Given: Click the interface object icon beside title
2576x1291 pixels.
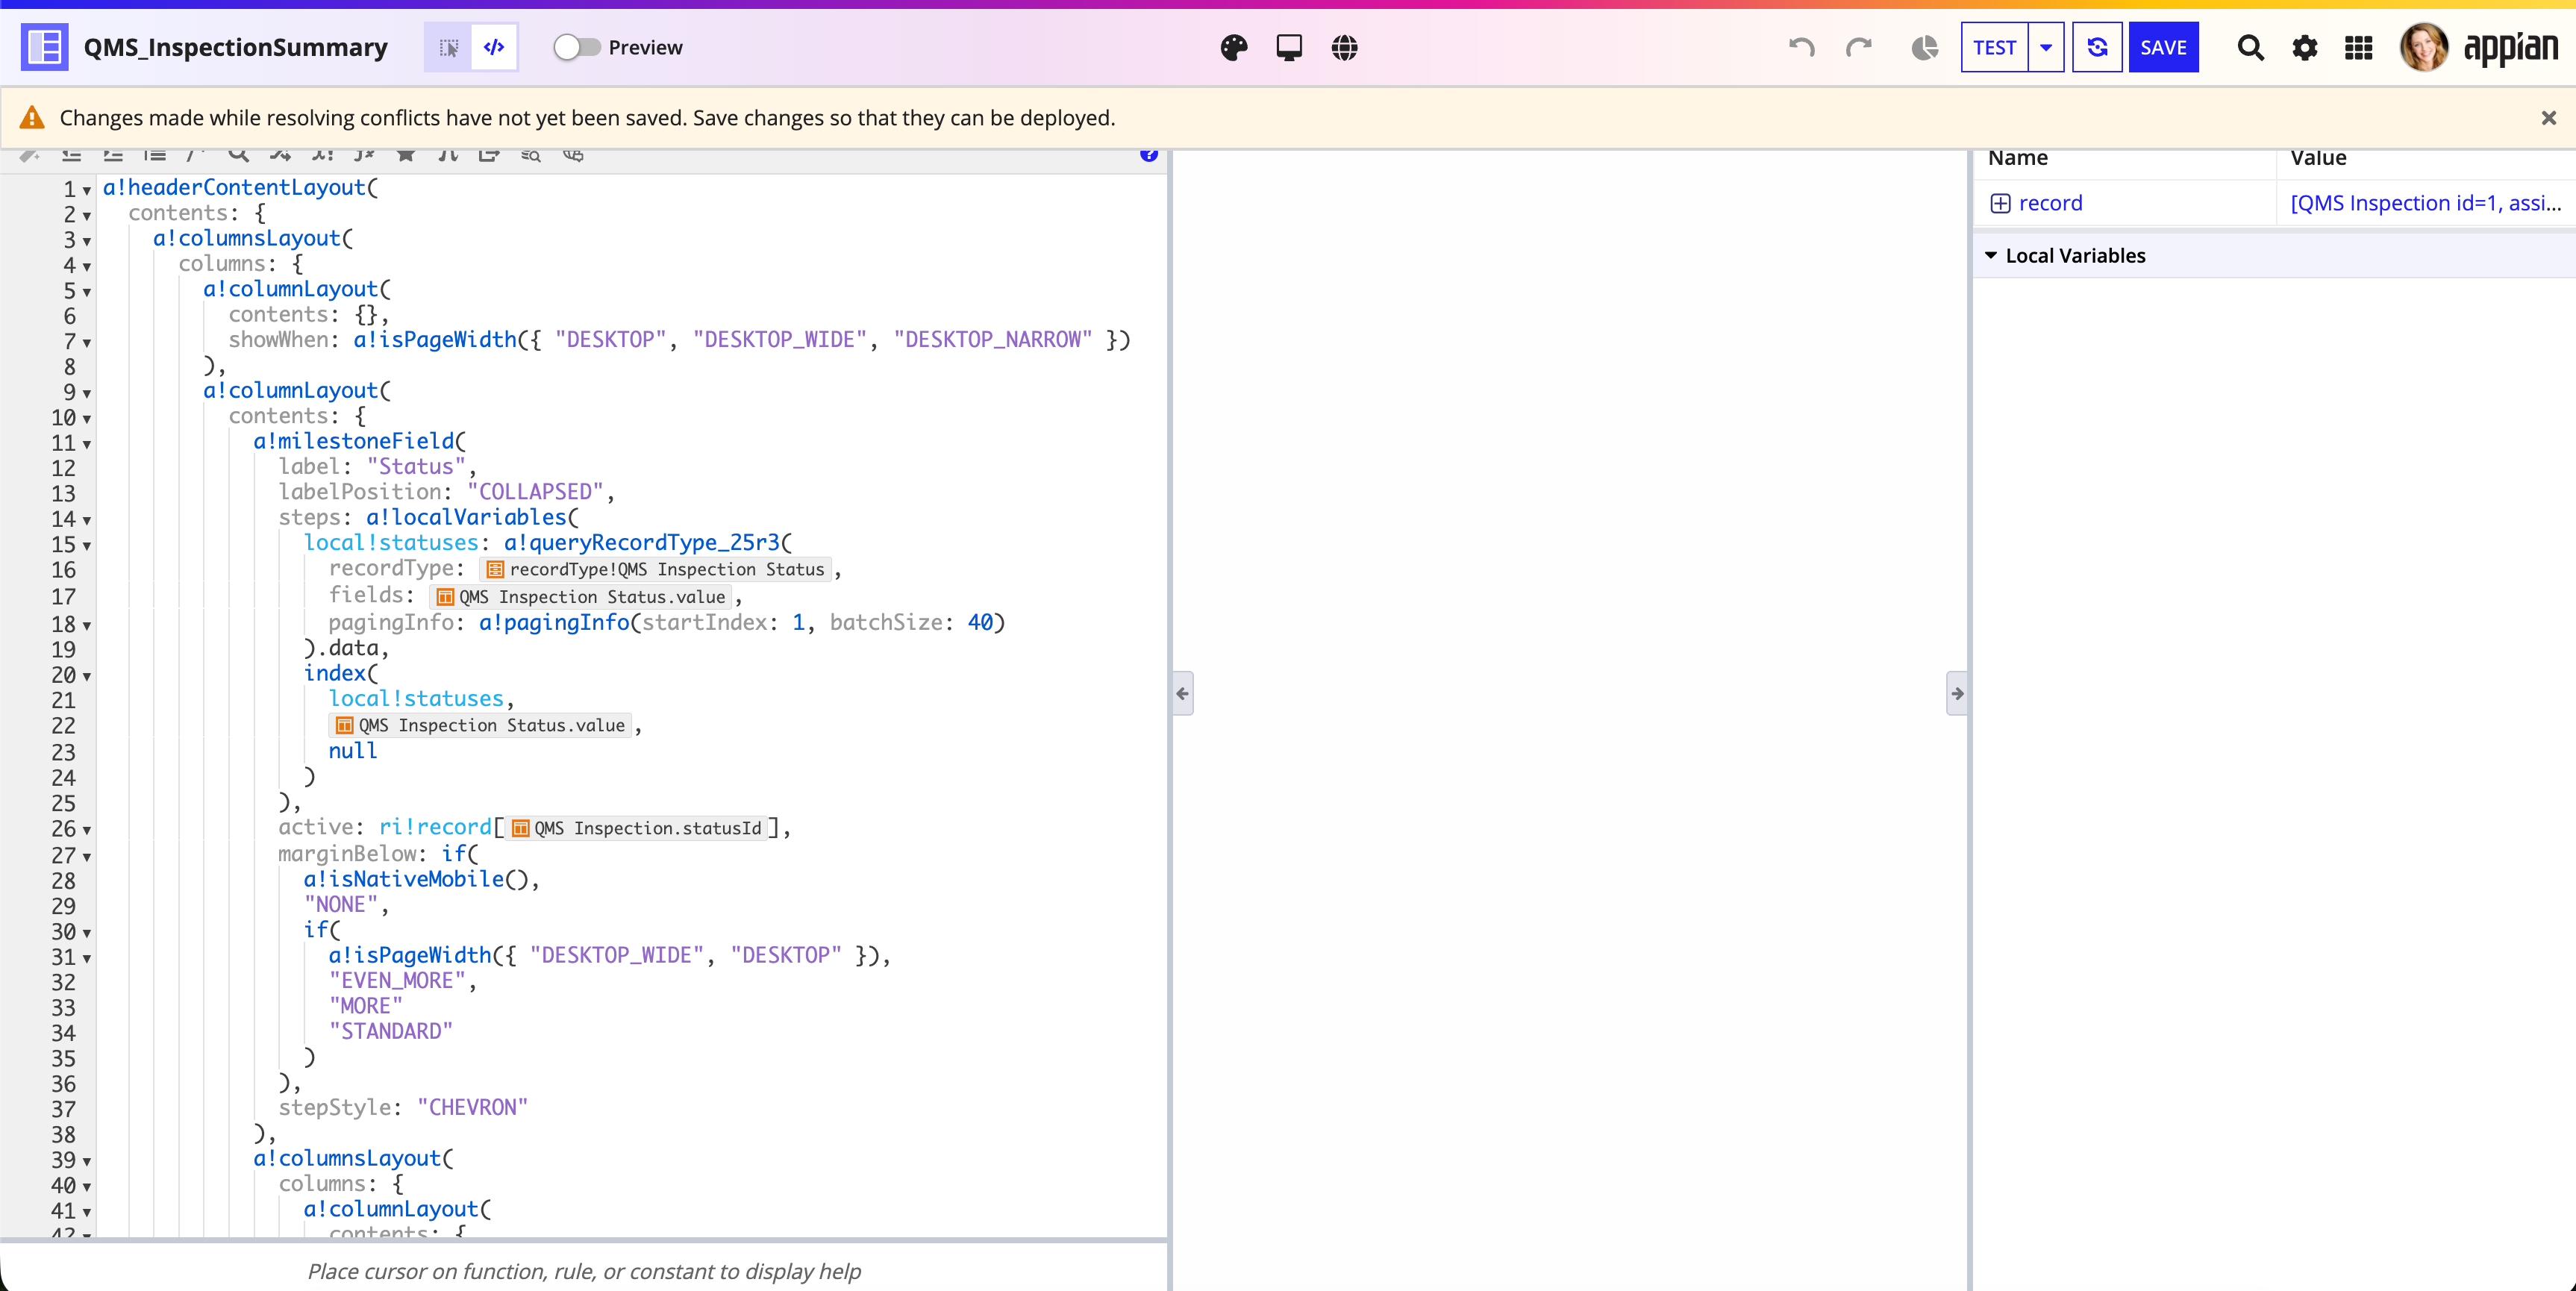Looking at the screenshot, I should (45, 47).
